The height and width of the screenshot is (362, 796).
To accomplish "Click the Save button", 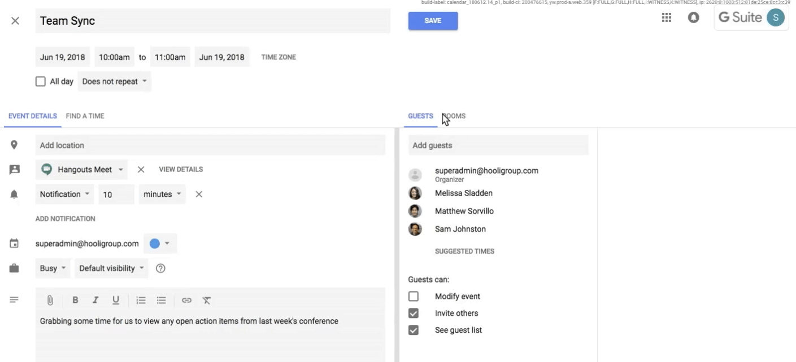I will click(433, 21).
